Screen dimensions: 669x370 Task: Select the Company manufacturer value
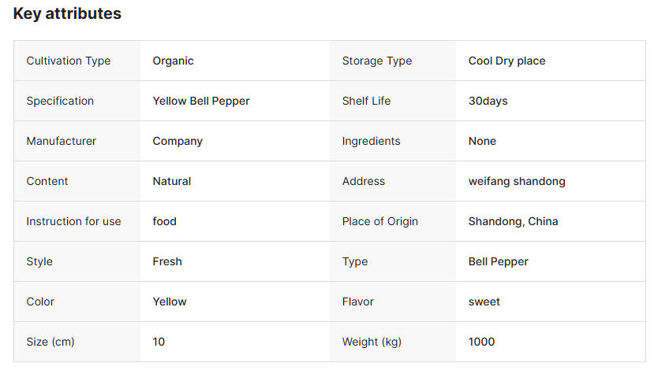click(178, 141)
